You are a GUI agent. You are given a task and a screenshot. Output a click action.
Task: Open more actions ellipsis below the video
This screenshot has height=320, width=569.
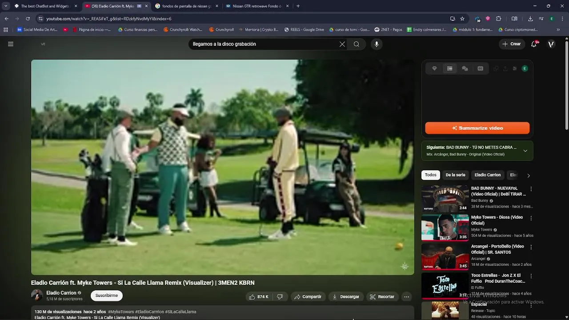[406, 296]
